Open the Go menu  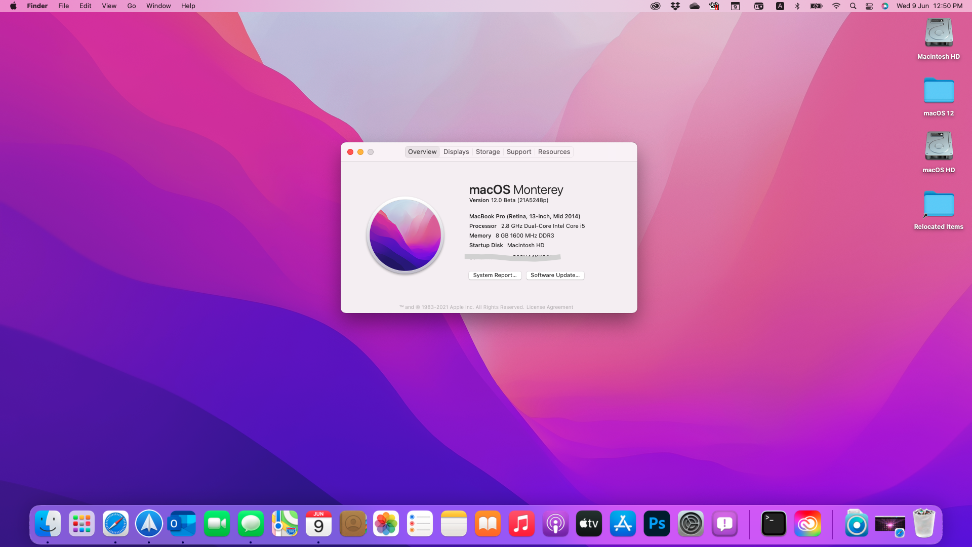(x=132, y=6)
